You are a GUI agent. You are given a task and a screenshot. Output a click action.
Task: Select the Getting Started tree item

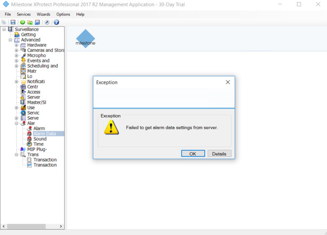click(x=28, y=35)
